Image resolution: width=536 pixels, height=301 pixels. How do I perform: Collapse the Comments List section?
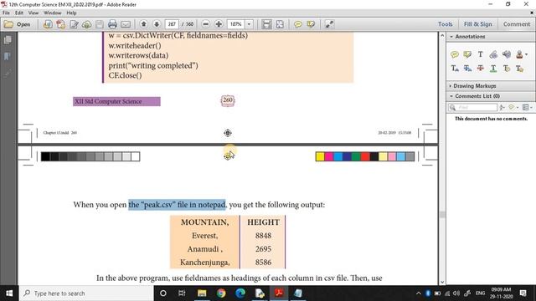(x=451, y=96)
